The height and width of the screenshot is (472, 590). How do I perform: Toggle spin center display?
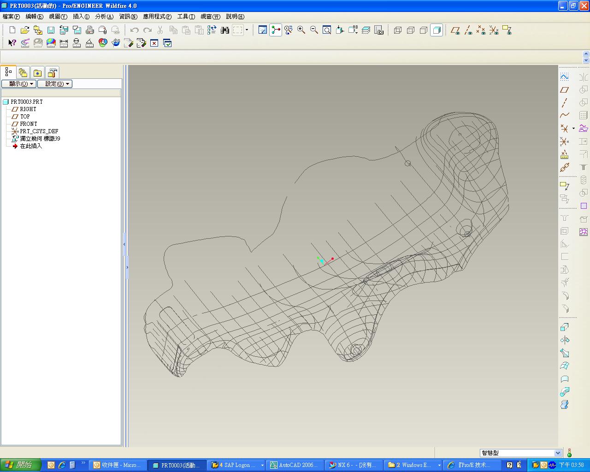[276, 30]
